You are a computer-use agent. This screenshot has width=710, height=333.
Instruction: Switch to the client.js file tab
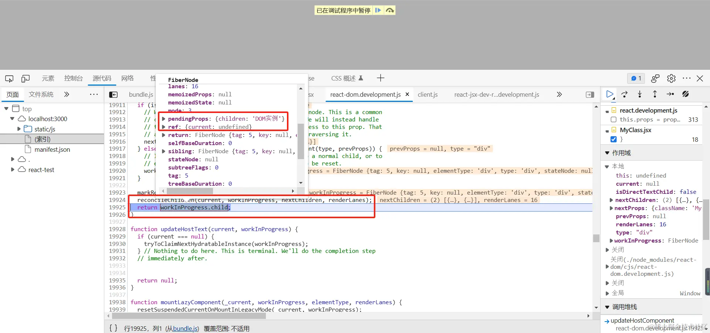click(x=428, y=95)
